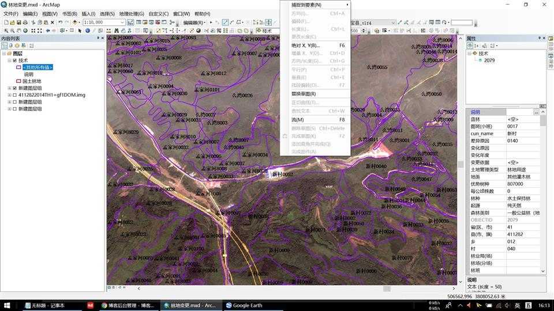Click the Full Extent globe icon

click(25, 31)
